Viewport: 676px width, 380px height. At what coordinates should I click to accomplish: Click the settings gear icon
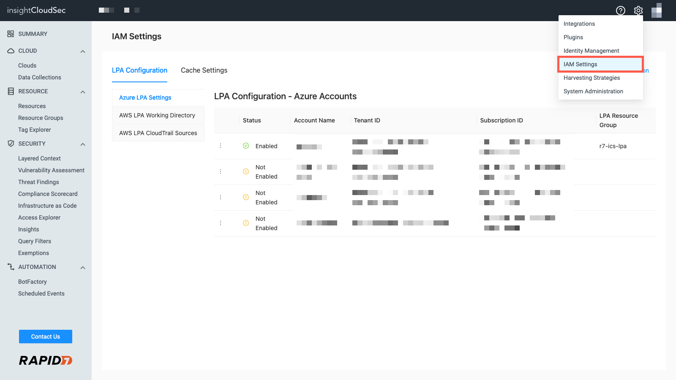[x=638, y=11]
